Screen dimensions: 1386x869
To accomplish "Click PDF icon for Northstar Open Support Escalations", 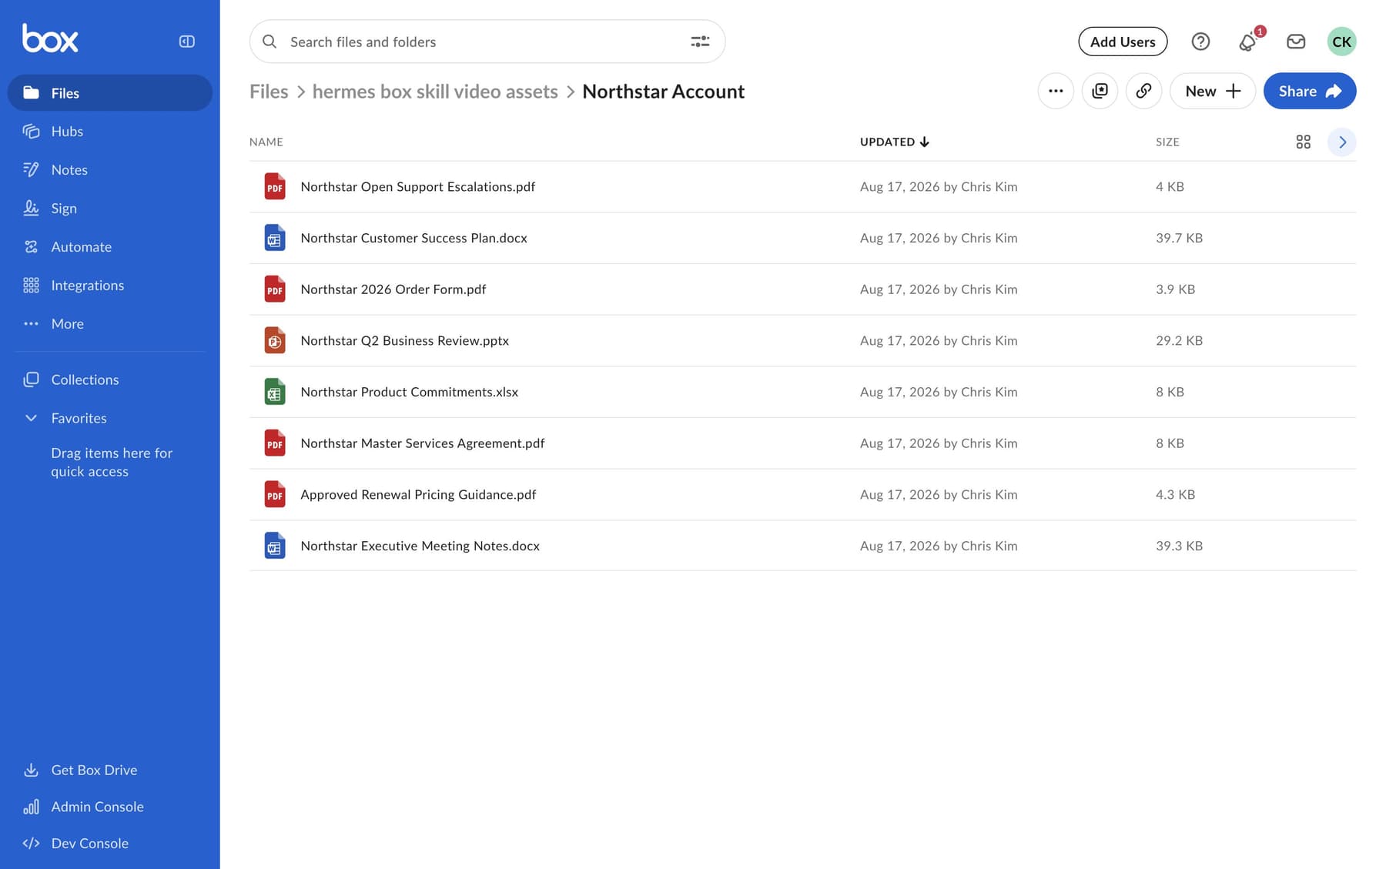I will pos(275,186).
